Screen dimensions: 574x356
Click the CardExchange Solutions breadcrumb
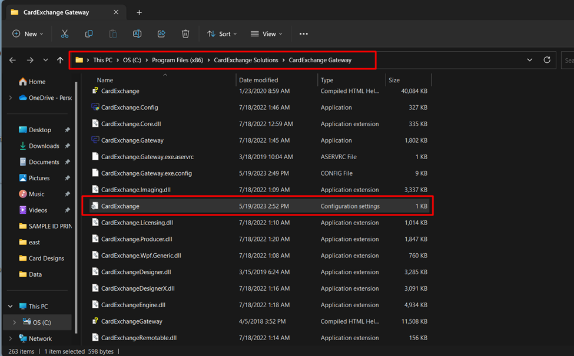(246, 60)
